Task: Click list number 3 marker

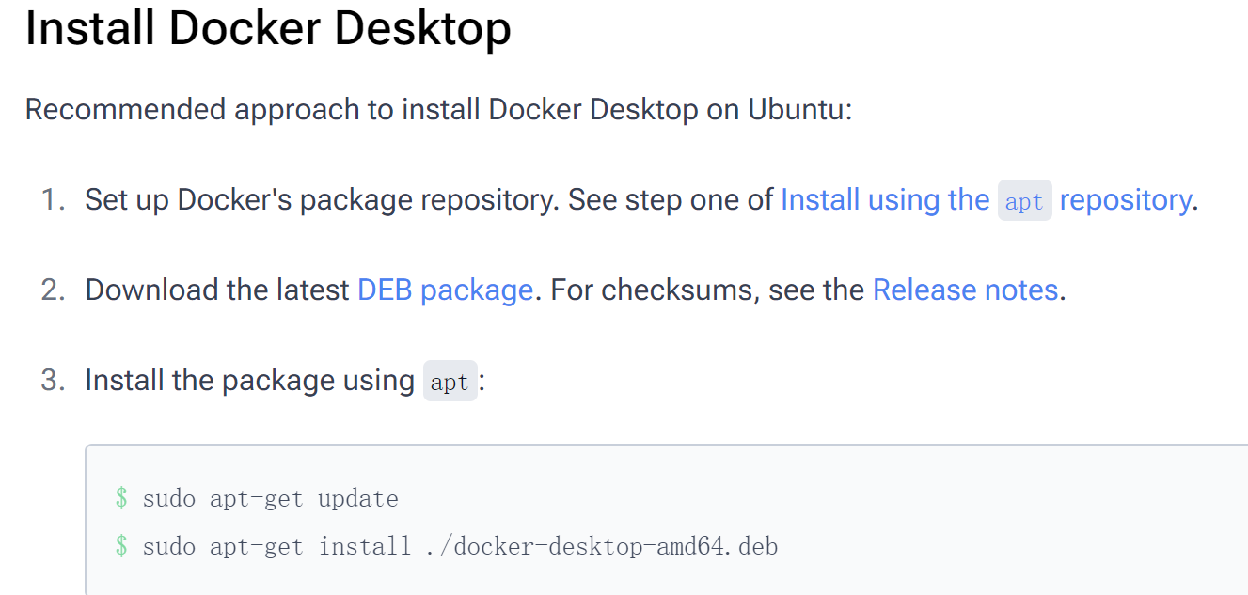Action: pos(53,381)
